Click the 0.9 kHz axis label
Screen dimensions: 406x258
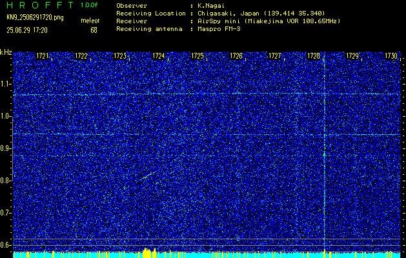pos(5,148)
